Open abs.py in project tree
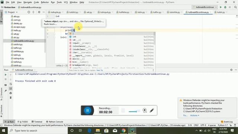 16,16
